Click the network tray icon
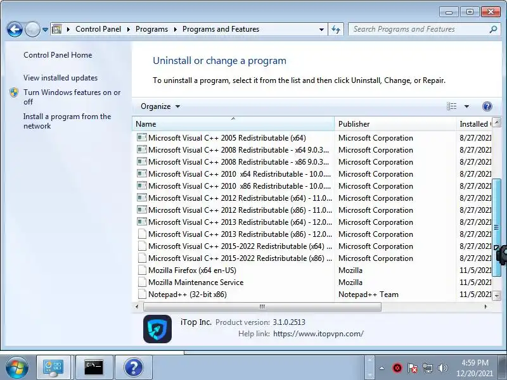The width and height of the screenshot is (507, 380). coord(427,368)
